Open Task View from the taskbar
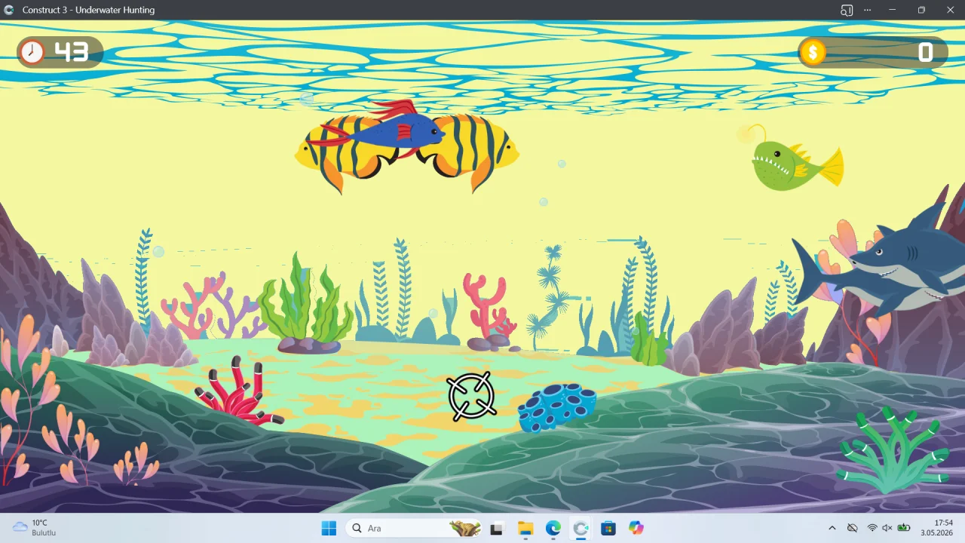The width and height of the screenshot is (965, 543). pos(496,528)
